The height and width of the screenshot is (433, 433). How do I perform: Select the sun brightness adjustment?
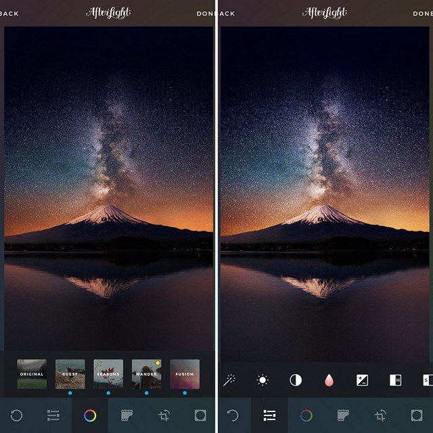pyautogui.click(x=263, y=380)
